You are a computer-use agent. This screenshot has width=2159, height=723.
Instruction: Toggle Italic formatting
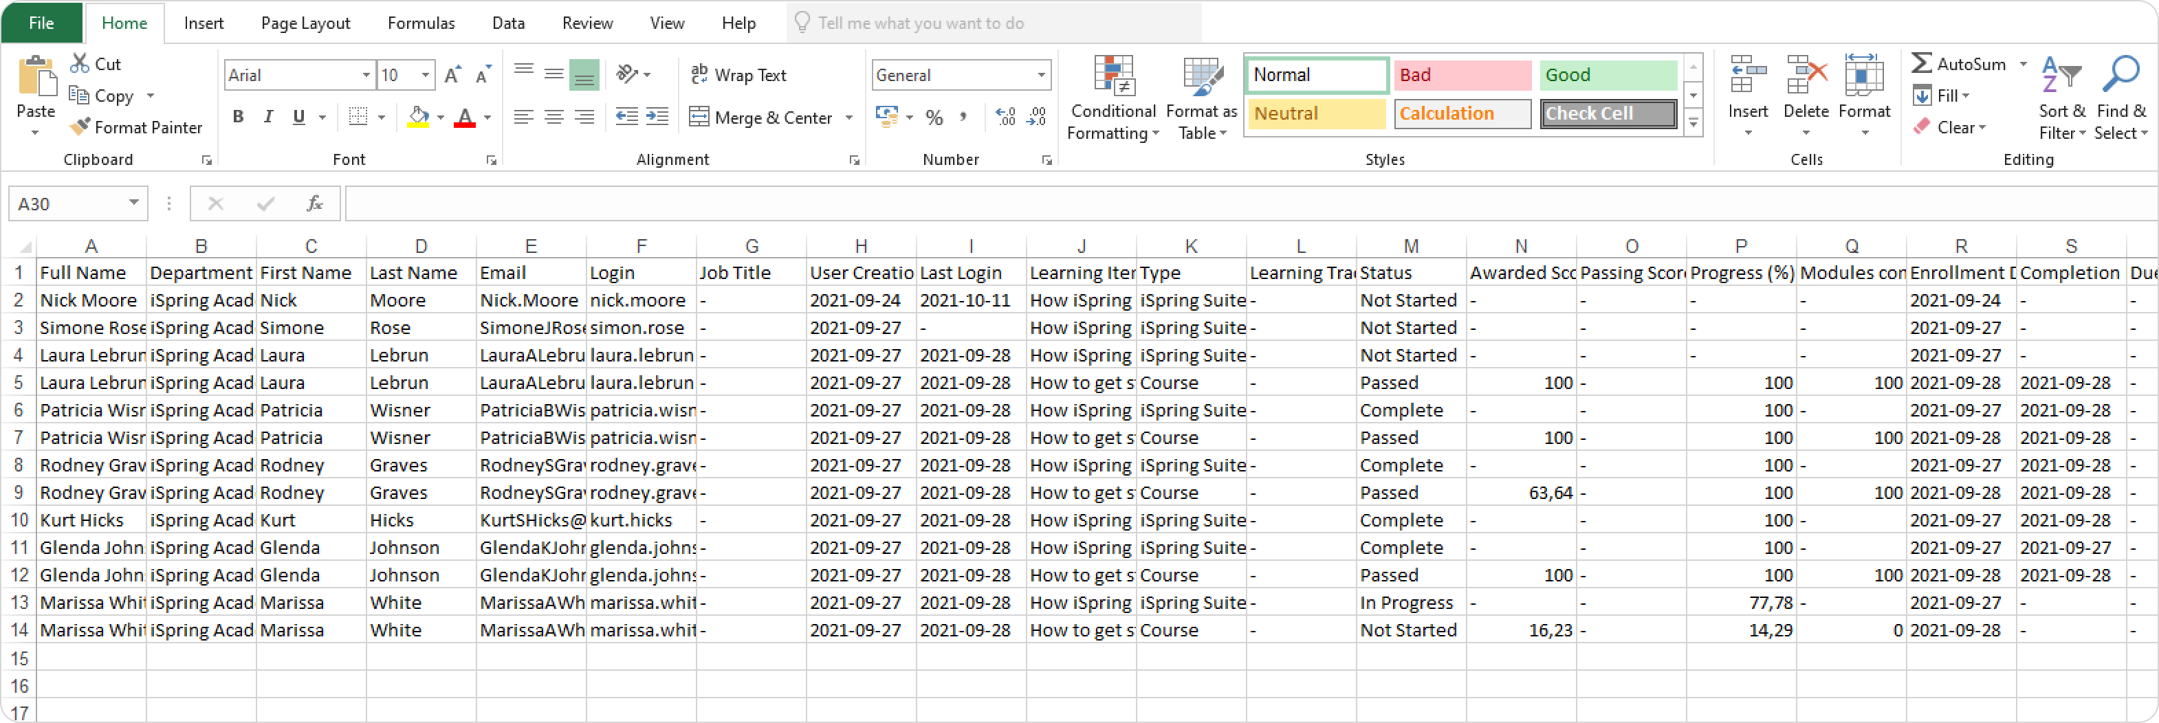click(x=268, y=118)
